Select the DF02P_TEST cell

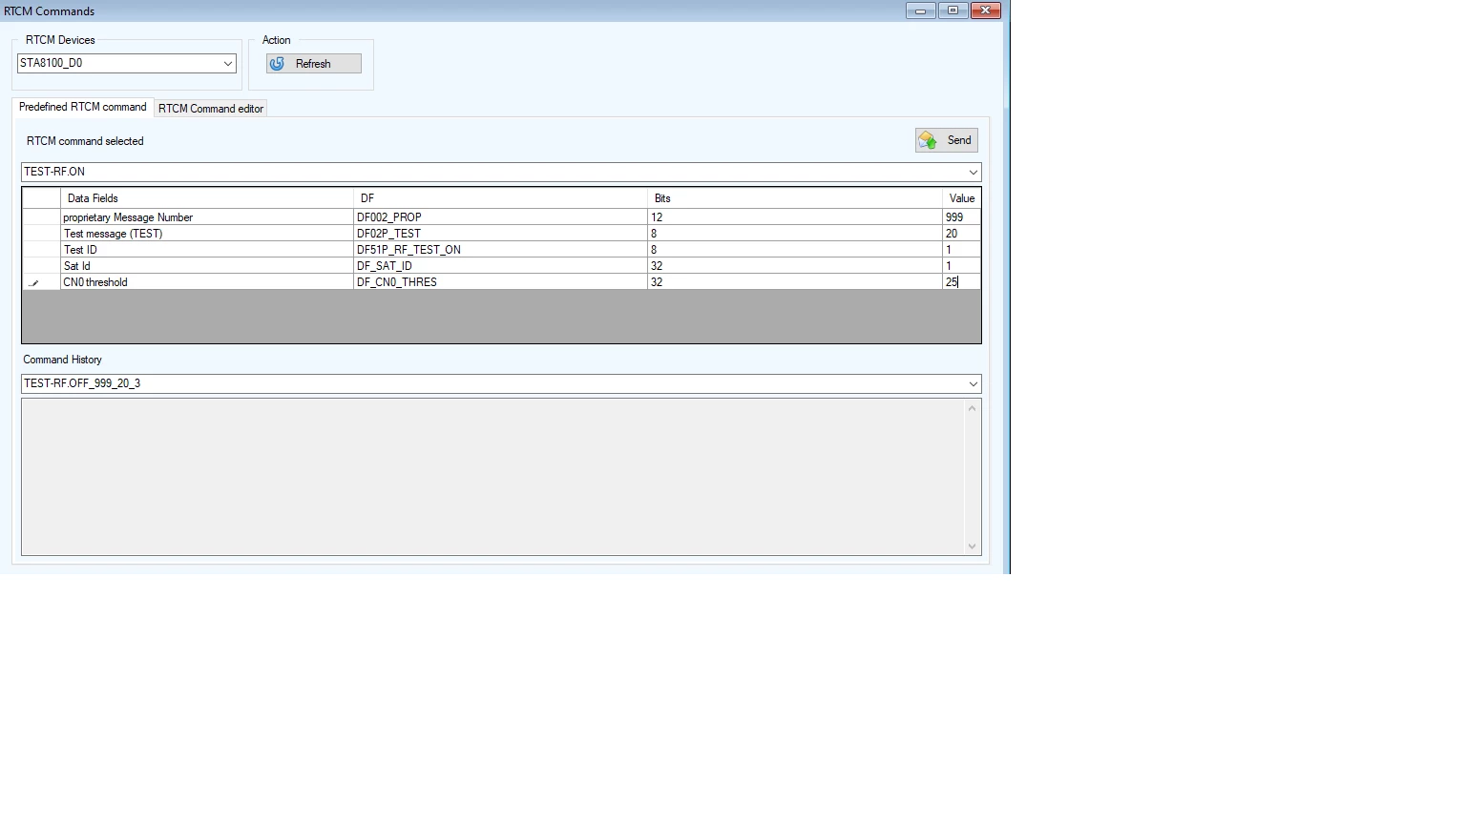tap(501, 234)
